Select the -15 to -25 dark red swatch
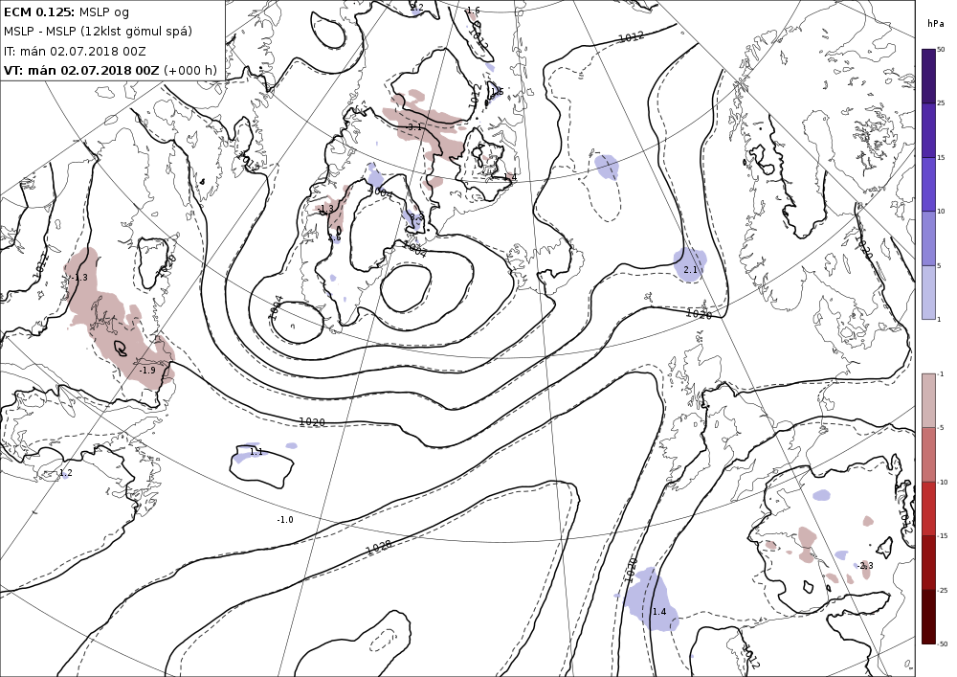 pyautogui.click(x=929, y=562)
